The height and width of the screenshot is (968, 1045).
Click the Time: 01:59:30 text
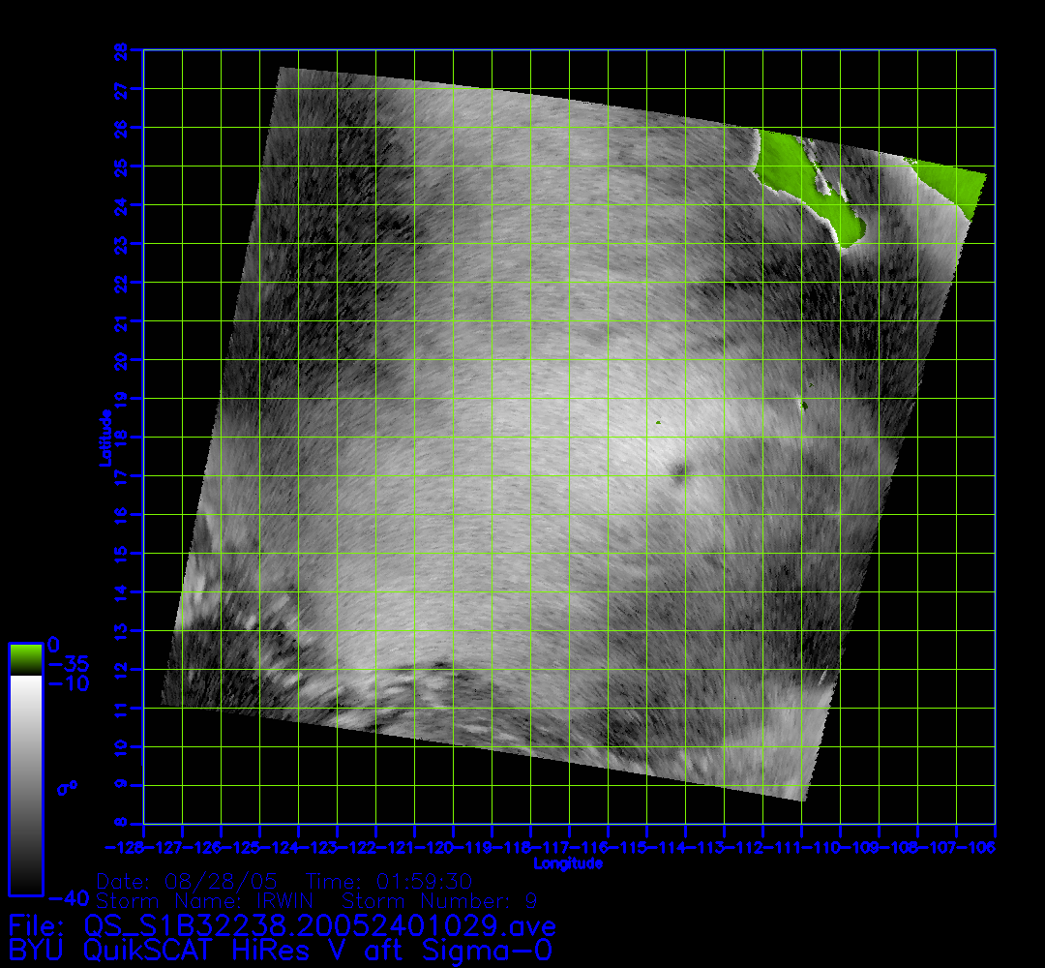tap(389, 882)
